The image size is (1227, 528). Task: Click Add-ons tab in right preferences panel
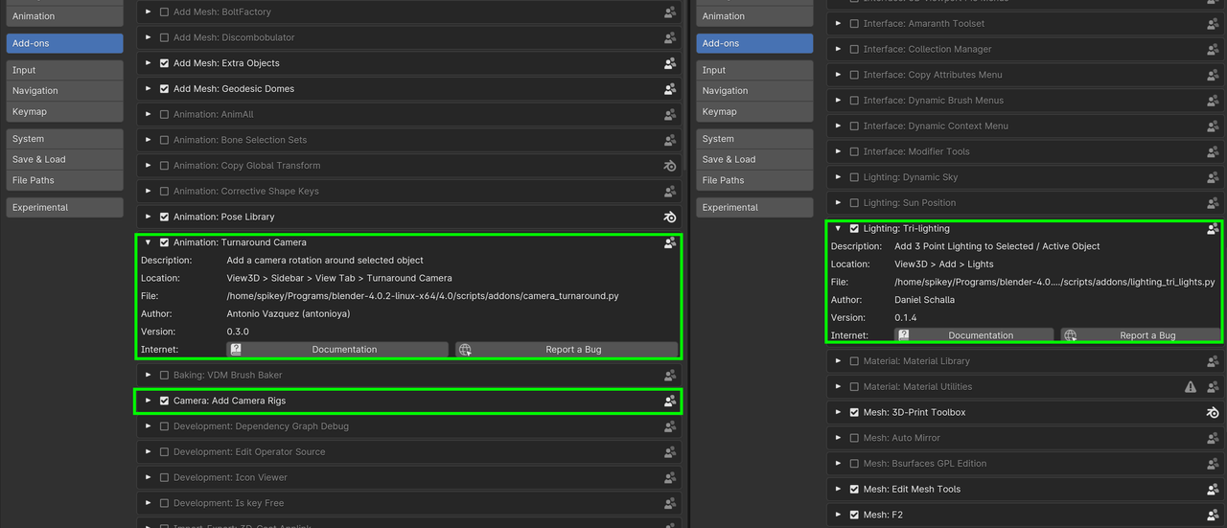pyautogui.click(x=755, y=43)
